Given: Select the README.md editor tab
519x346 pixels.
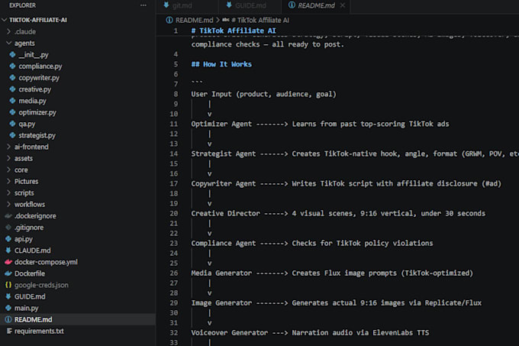Looking at the screenshot, I should [317, 5].
